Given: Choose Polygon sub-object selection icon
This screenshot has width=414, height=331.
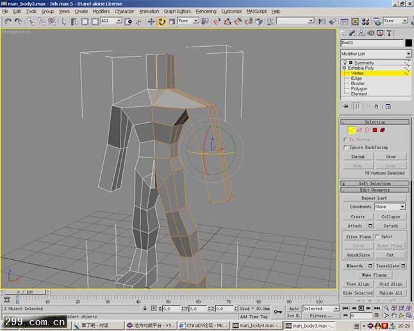Looking at the screenshot, I should [x=374, y=130].
